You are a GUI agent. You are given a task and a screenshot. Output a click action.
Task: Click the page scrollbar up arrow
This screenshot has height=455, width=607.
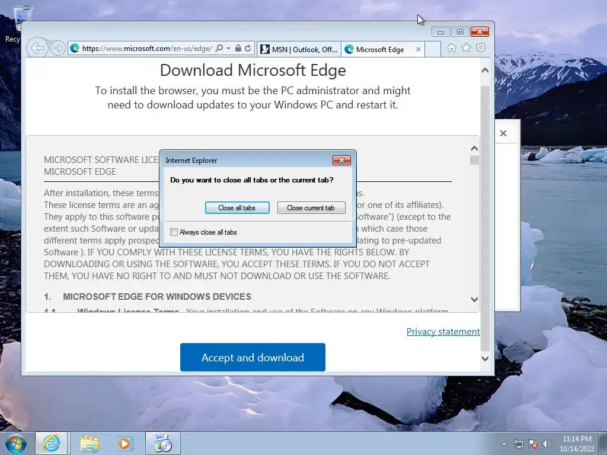[x=485, y=71]
